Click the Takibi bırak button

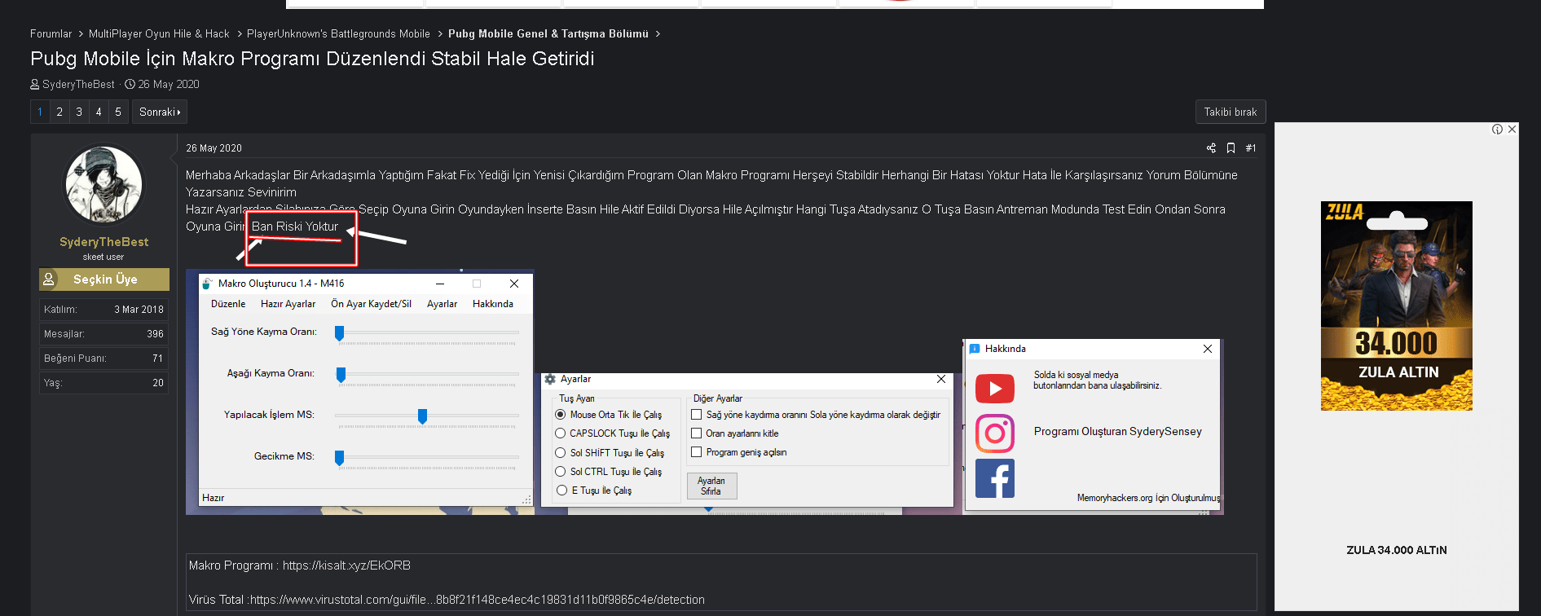pos(1231,112)
